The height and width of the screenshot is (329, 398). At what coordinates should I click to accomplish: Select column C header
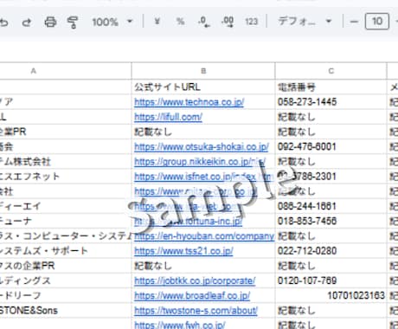[331, 71]
